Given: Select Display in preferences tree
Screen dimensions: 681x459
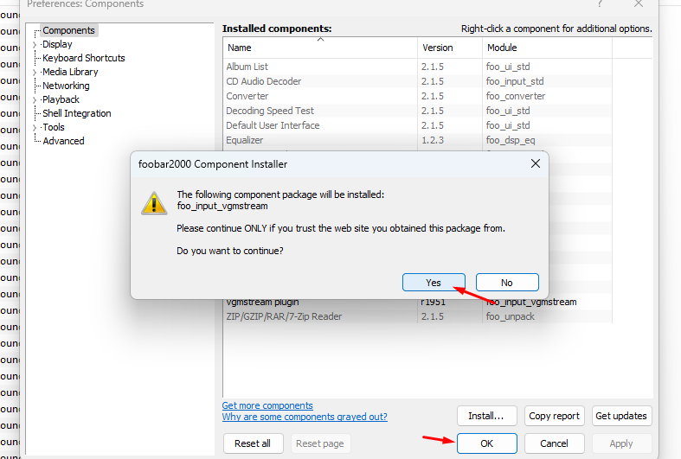Looking at the screenshot, I should pos(57,44).
